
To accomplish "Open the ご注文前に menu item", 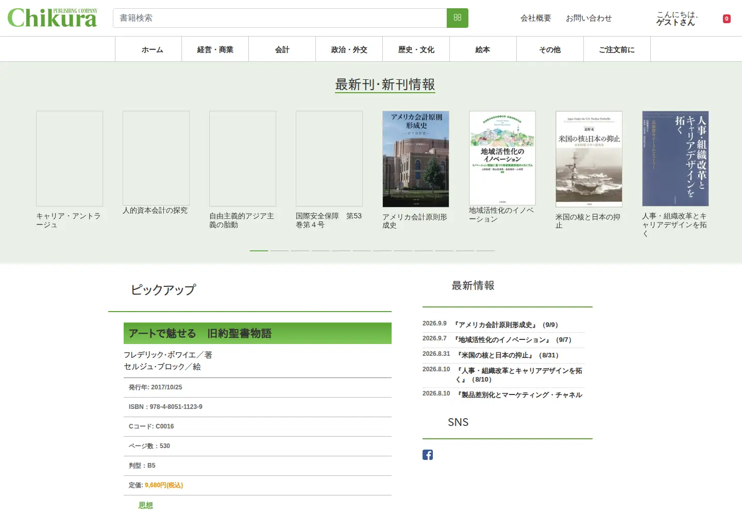I will [617, 49].
